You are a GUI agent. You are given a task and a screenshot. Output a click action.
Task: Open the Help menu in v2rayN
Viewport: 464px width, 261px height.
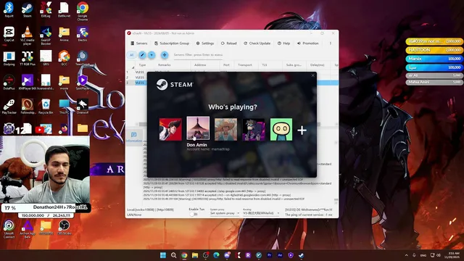pyautogui.click(x=283, y=43)
